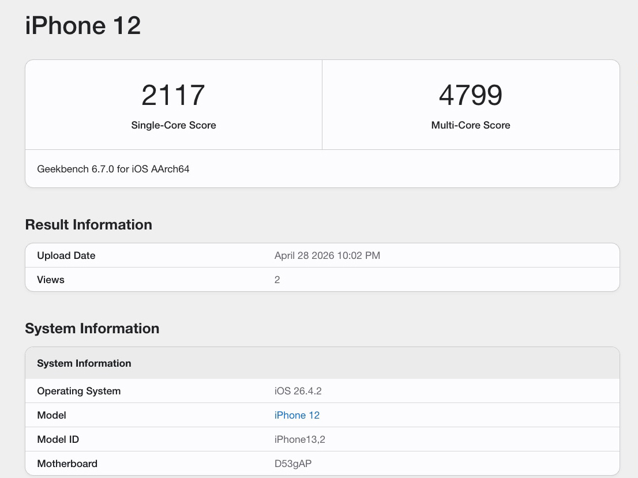Select the Multi-Core Score label
This screenshot has width=638, height=478.
pyautogui.click(x=470, y=125)
